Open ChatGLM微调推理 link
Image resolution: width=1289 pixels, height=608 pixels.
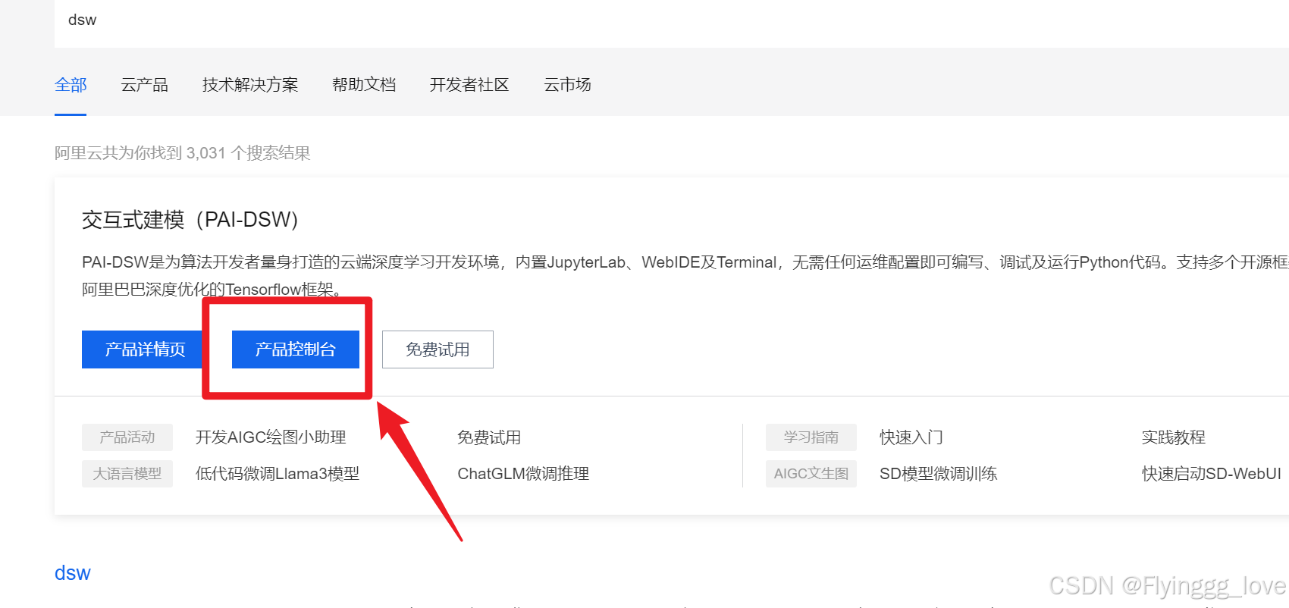(x=523, y=474)
